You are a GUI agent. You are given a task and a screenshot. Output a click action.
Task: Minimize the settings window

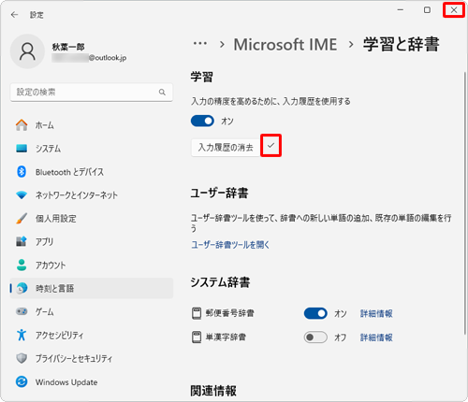pos(401,10)
